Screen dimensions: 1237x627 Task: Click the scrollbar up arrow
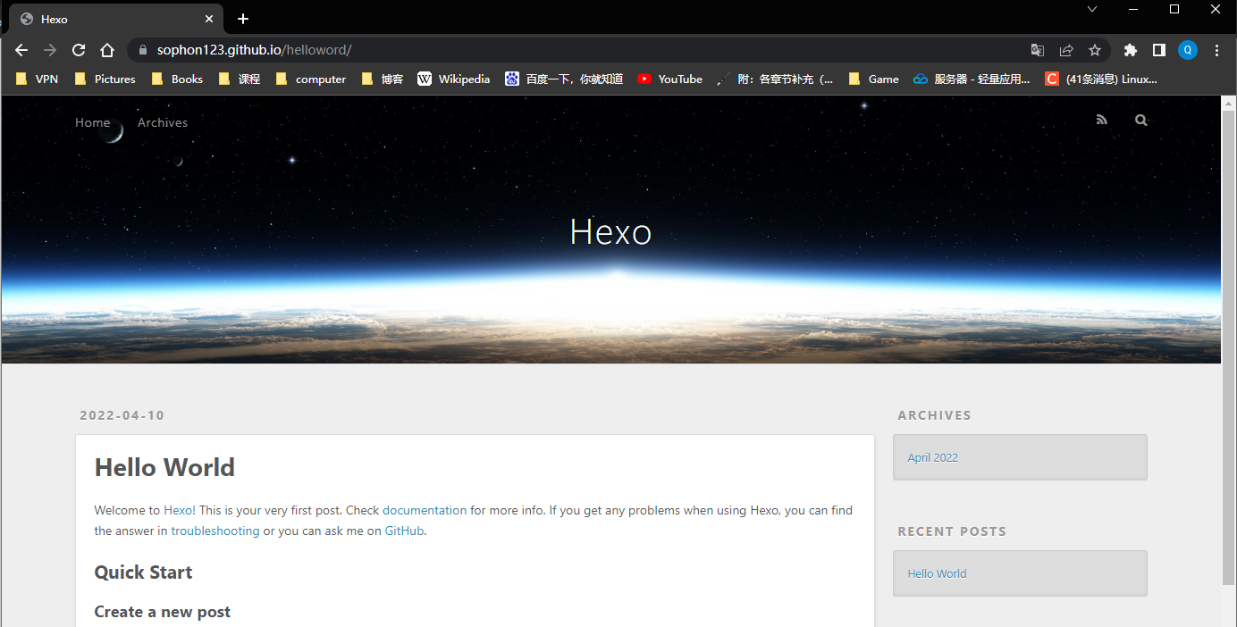[1229, 103]
